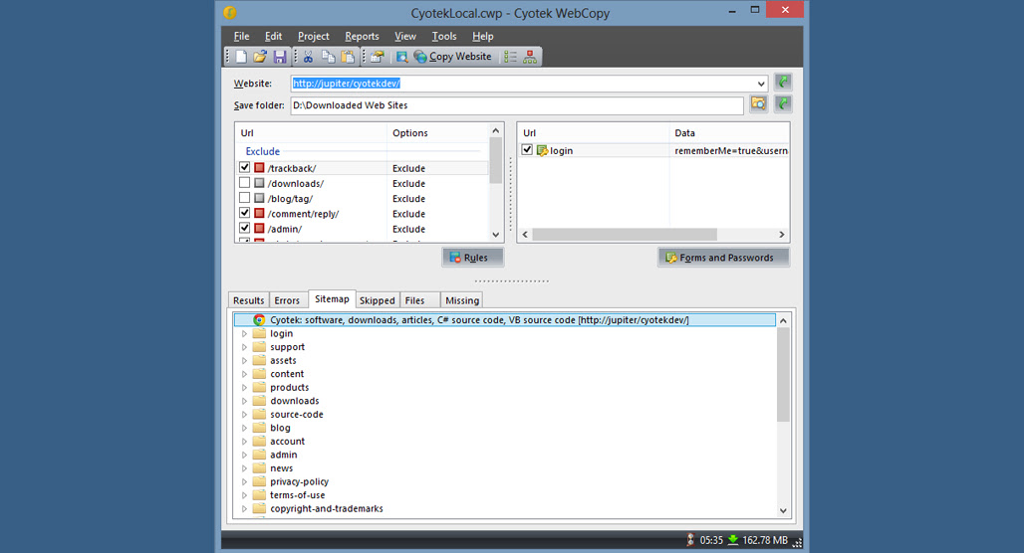Uncheck the /trackback/ rule checkbox
Viewport: 1024px width, 553px height.
point(244,168)
